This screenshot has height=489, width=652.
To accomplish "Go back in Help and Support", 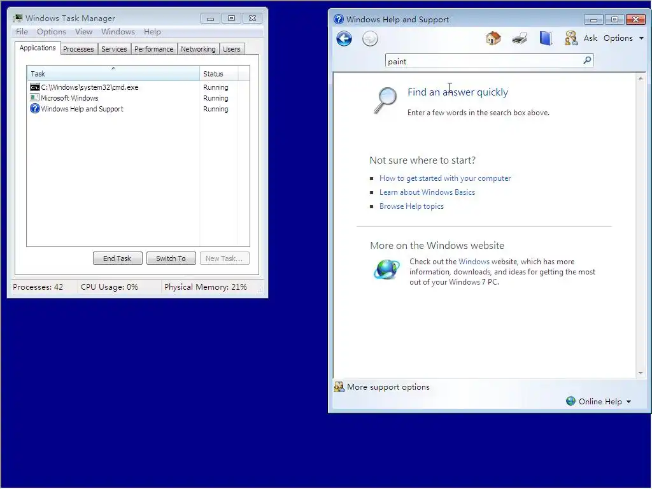I will pyautogui.click(x=344, y=39).
